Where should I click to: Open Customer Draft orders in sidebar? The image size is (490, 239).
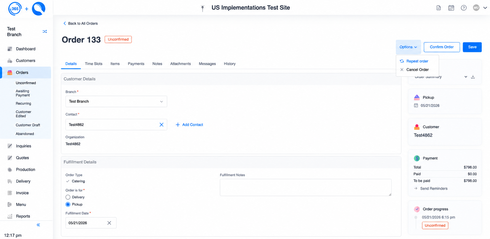pyautogui.click(x=28, y=125)
